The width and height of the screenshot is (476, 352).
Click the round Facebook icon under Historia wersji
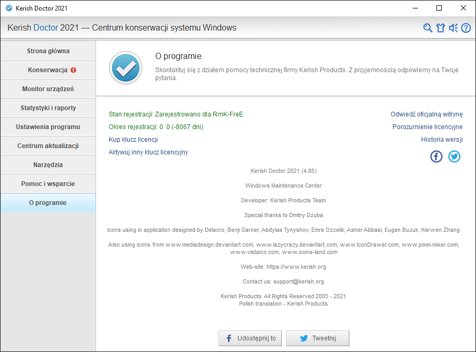pyautogui.click(x=436, y=157)
